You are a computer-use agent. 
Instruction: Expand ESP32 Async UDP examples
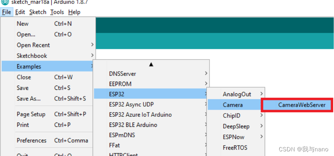click(x=150, y=104)
